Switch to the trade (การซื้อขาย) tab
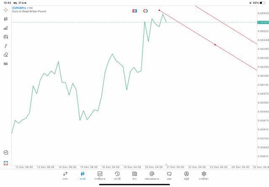269x187 pixels. [100, 176]
